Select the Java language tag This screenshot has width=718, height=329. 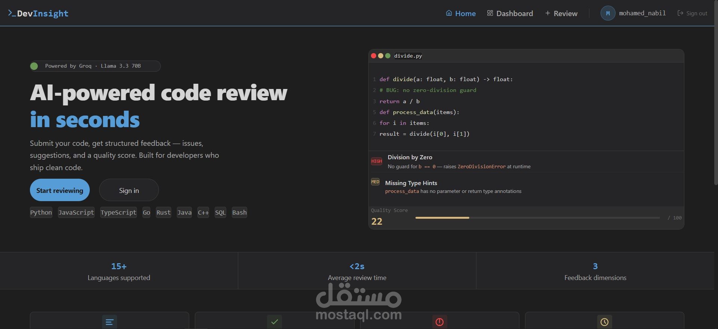point(184,212)
